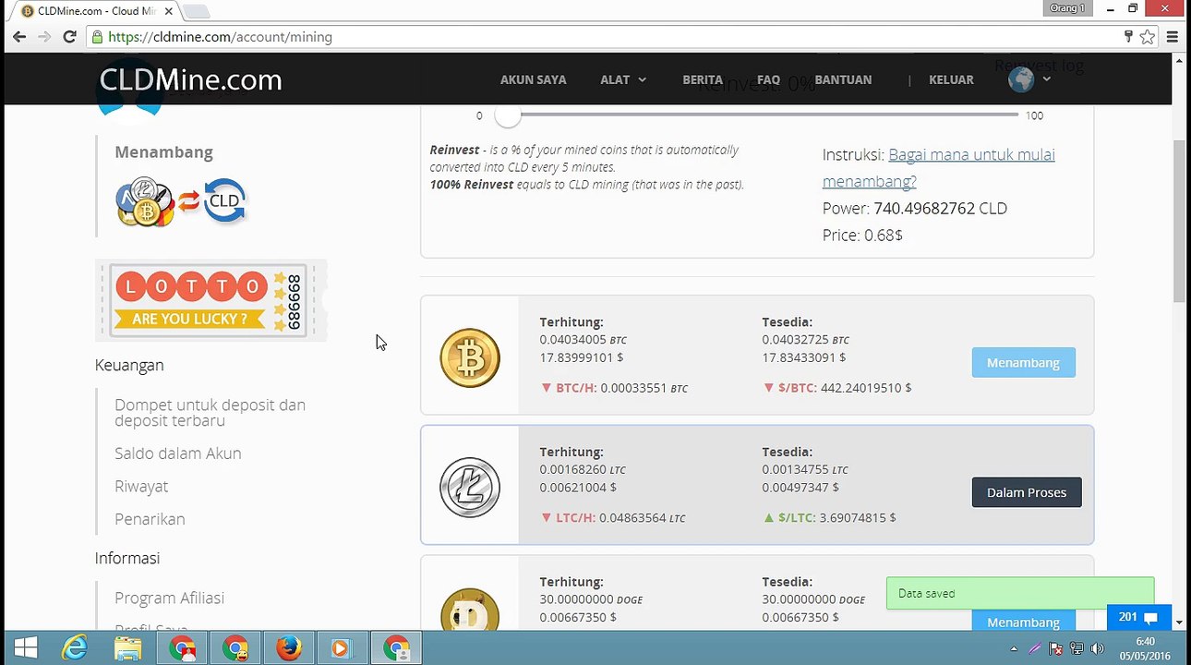Show hidden system tray icons
Image resolution: width=1191 pixels, height=665 pixels.
click(x=1014, y=648)
